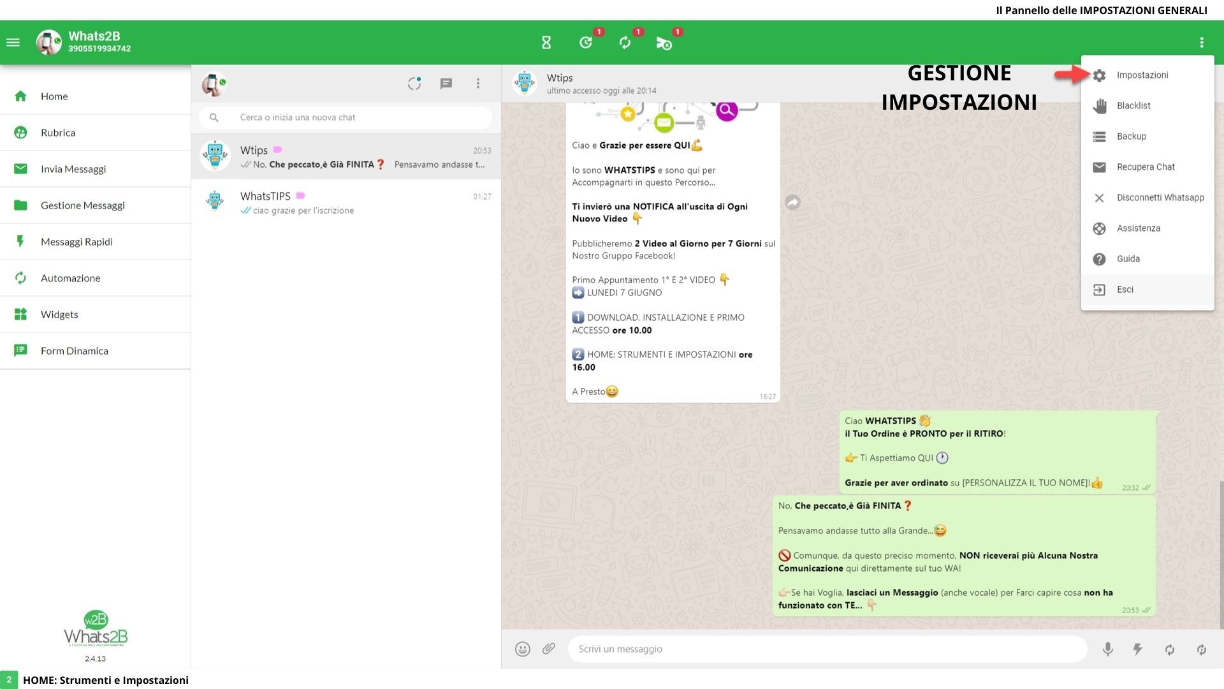Click the Rubrica contacts icon
The width and height of the screenshot is (1224, 689).
[20, 133]
